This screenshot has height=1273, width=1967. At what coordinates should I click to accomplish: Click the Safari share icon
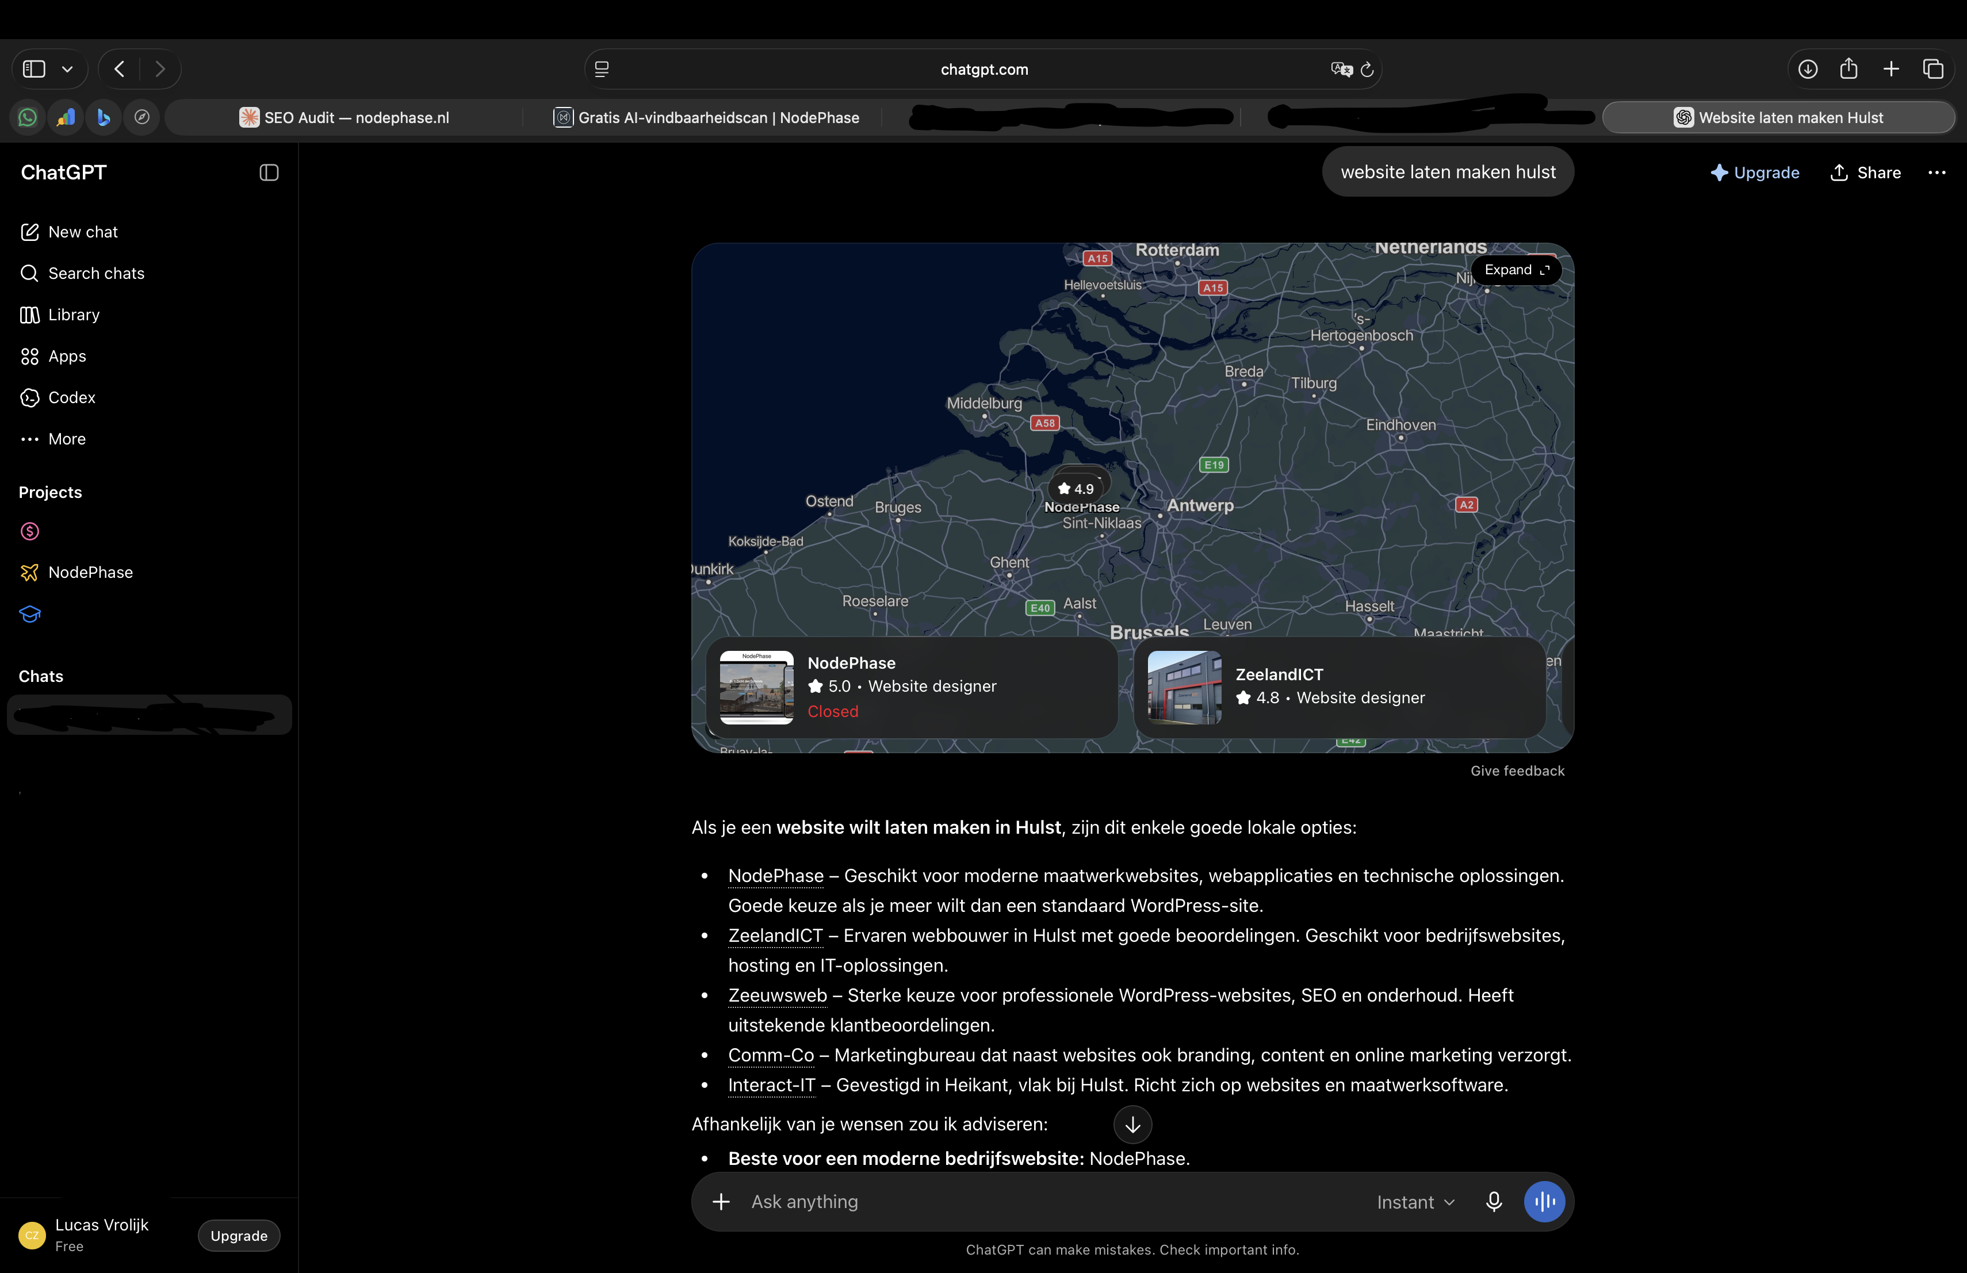[x=1849, y=70]
